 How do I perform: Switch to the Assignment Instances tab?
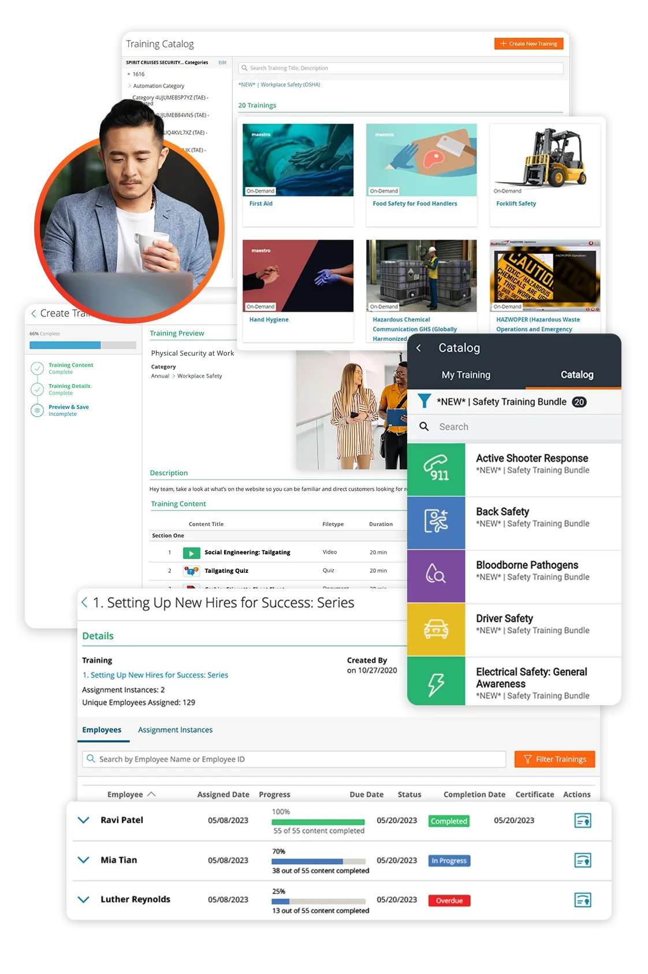tap(175, 730)
